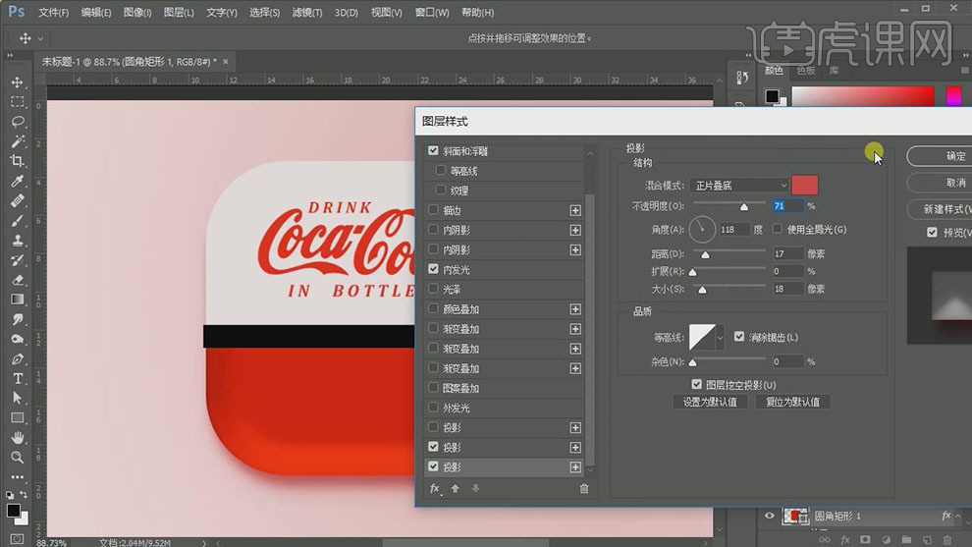Enable the 使用全局光 checkbox
Viewport: 972px width, 547px height.
[778, 230]
